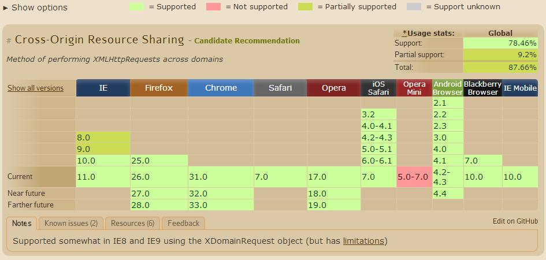Click the hash anchor icon before the title

tap(9, 41)
